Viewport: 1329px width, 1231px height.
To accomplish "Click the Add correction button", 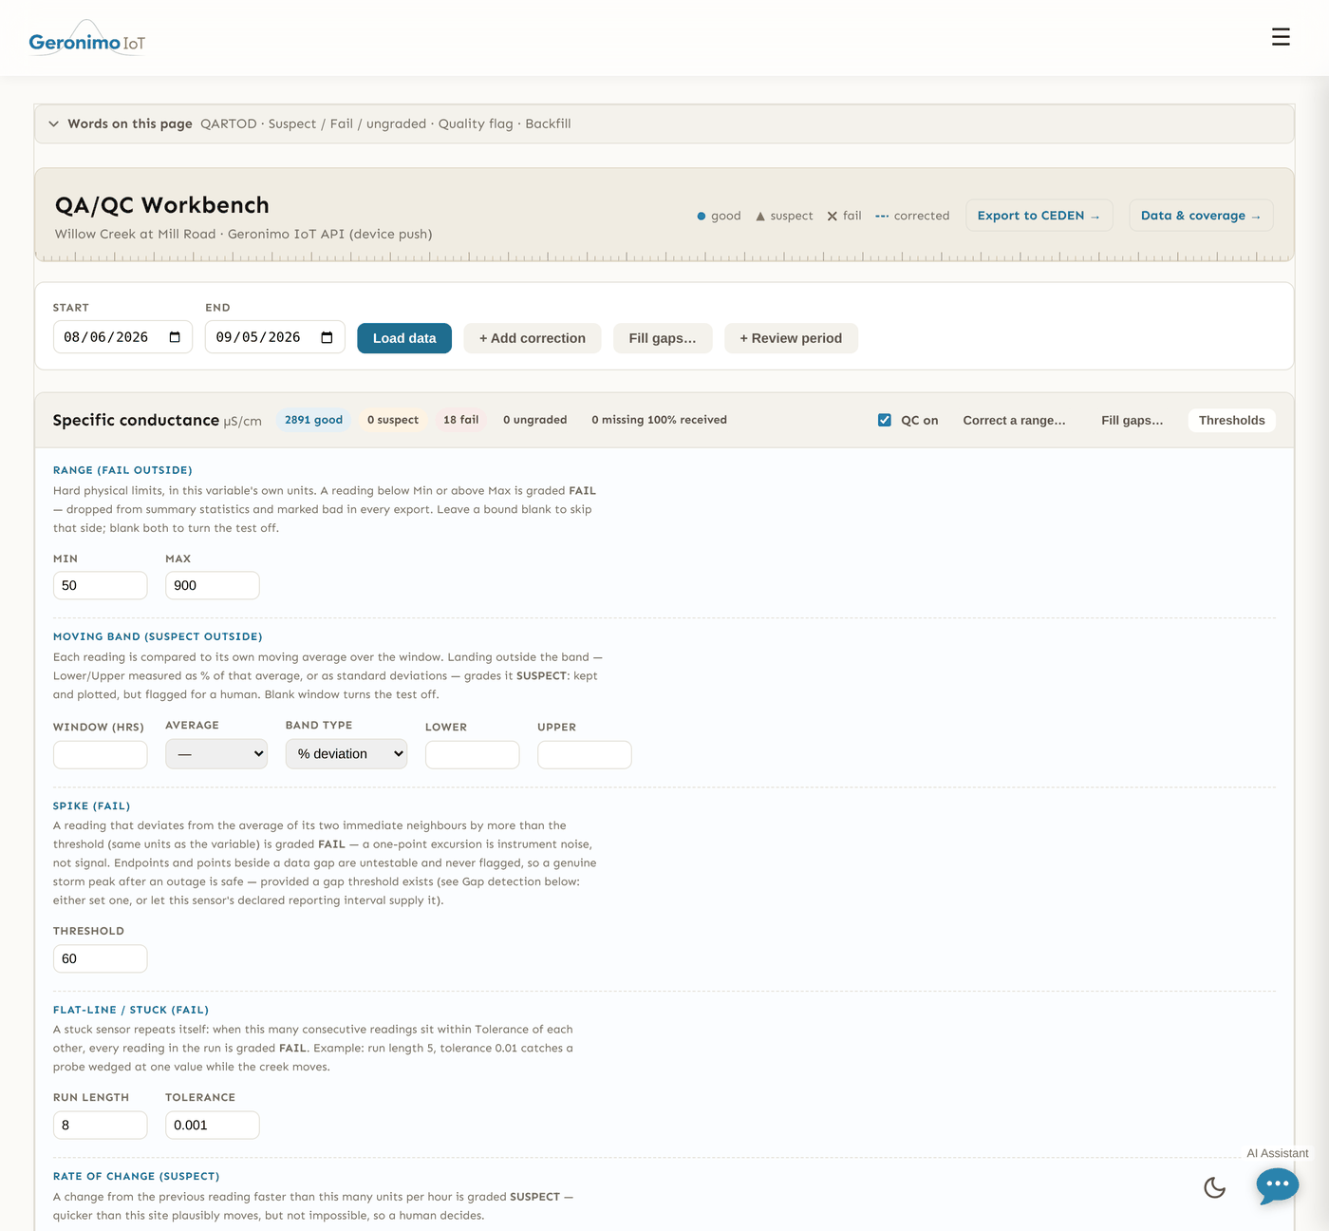I will click(x=533, y=338).
